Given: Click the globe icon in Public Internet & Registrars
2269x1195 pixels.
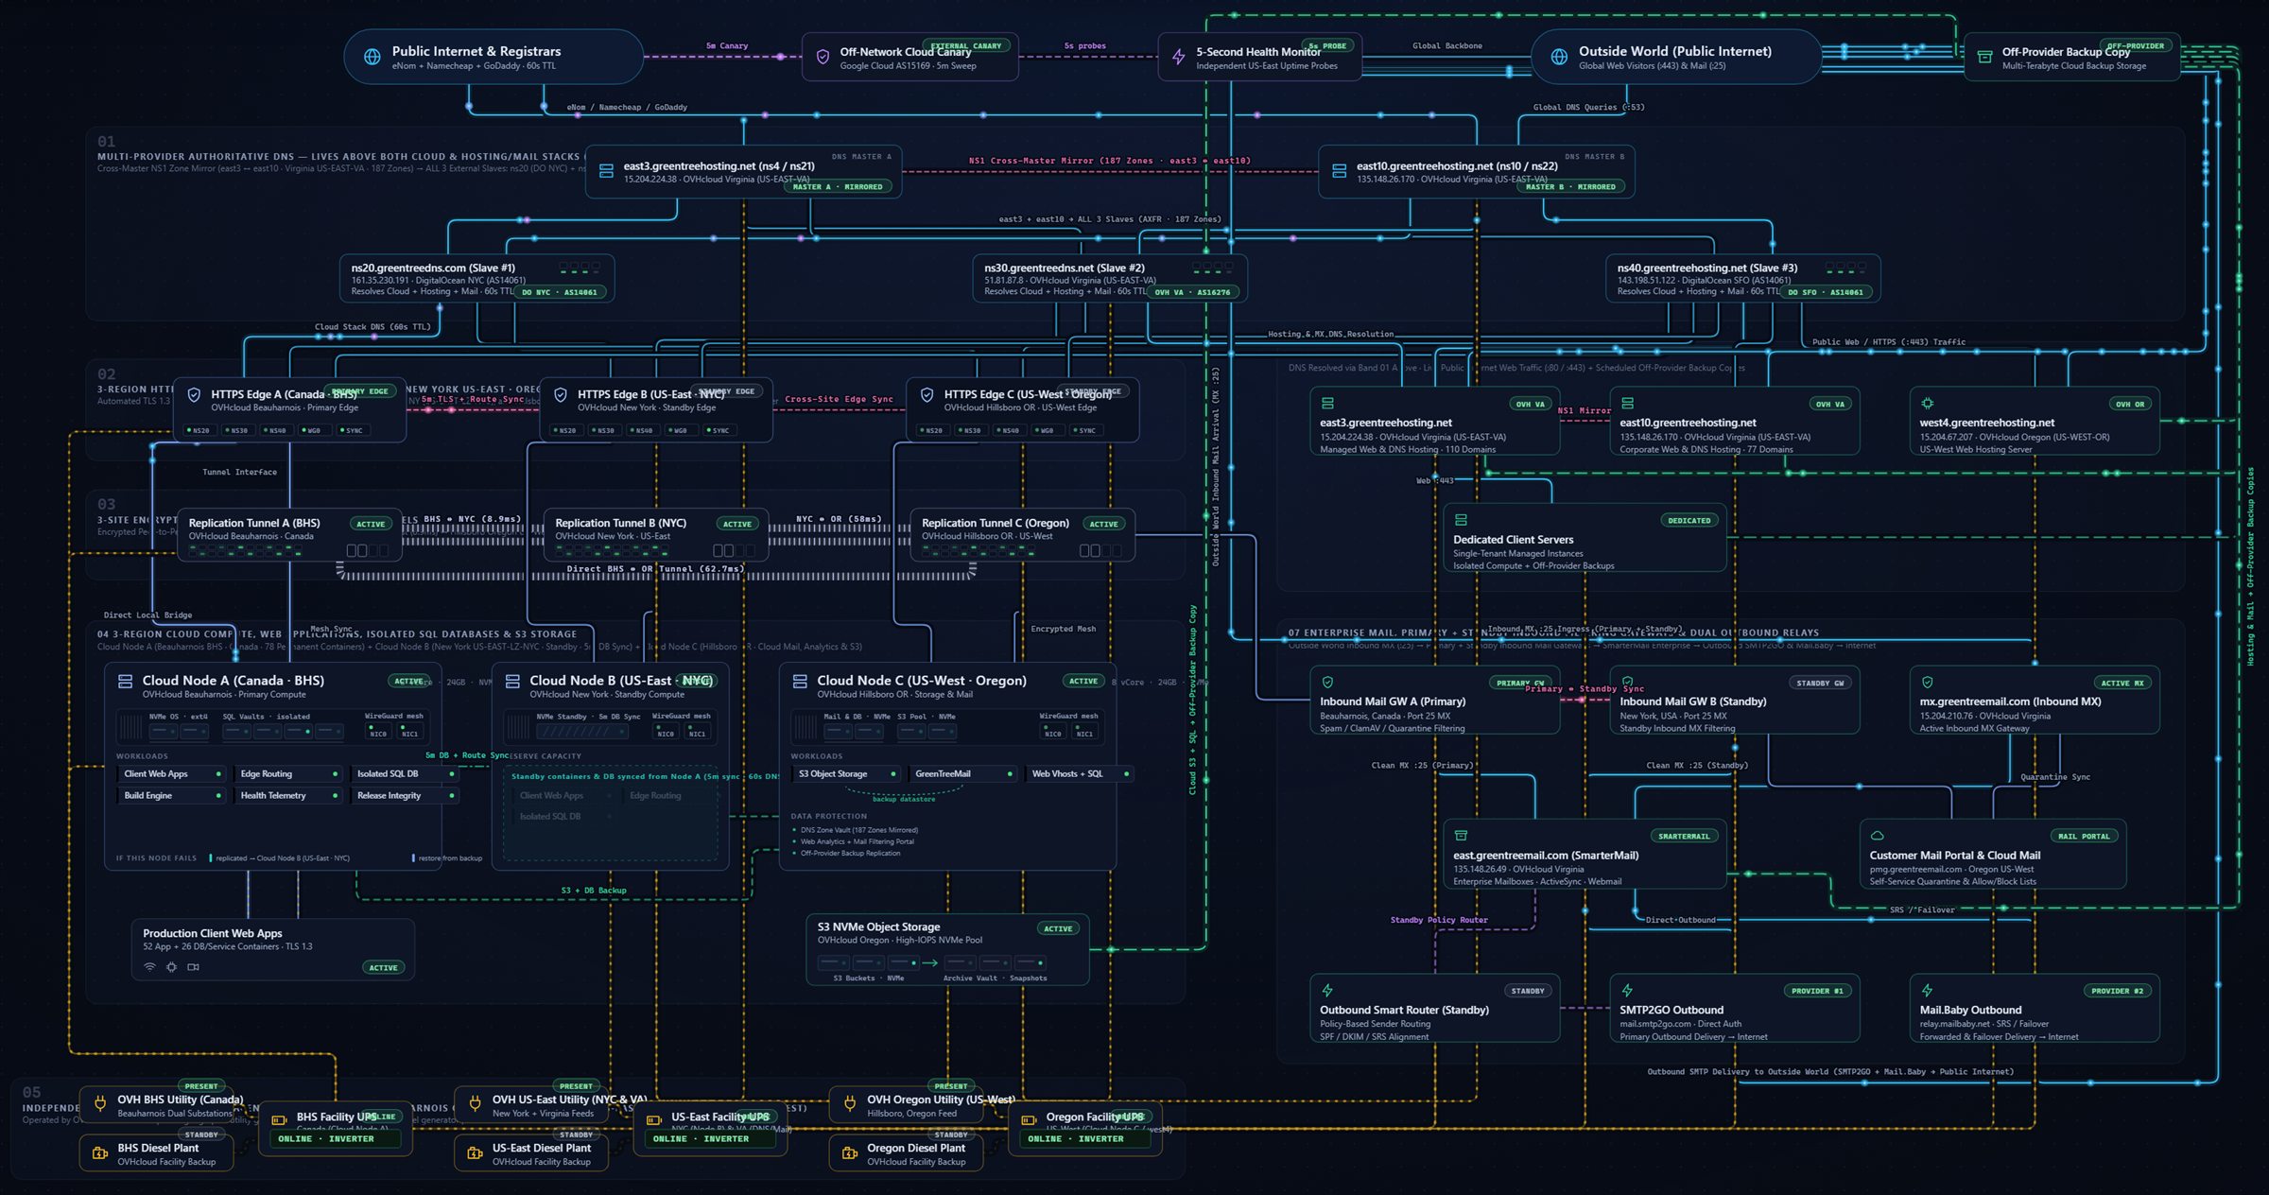Looking at the screenshot, I should click(x=372, y=58).
